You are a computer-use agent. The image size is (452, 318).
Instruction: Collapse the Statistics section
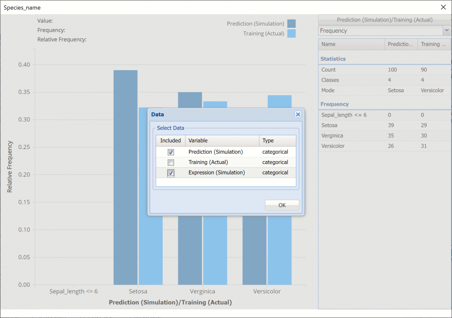(333, 59)
